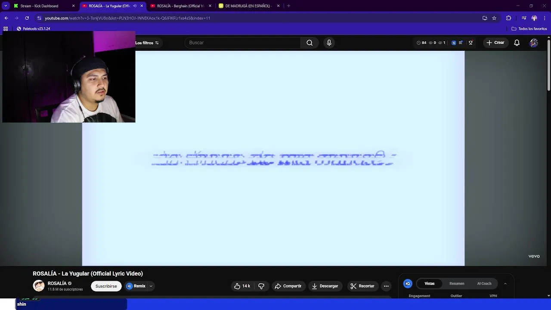Close the La Yugular tab
This screenshot has width=551, height=310.
142,6
